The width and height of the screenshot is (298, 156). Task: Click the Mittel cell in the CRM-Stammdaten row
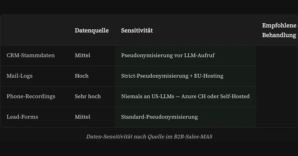[82, 55]
